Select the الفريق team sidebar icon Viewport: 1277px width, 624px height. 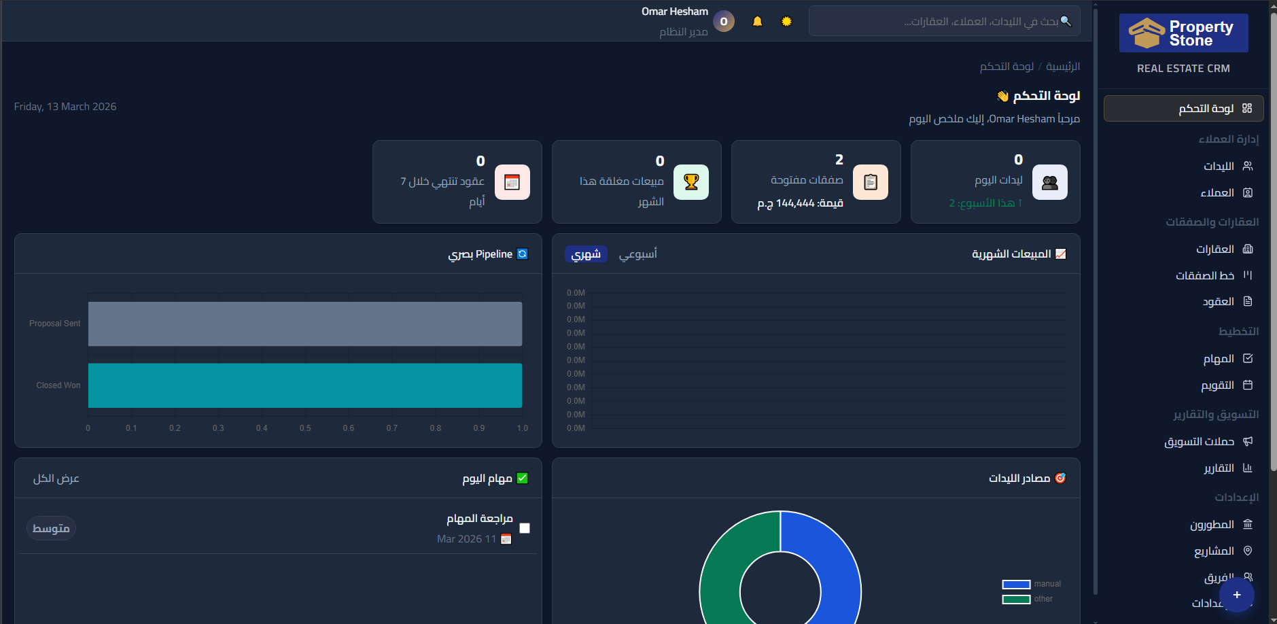1249,576
